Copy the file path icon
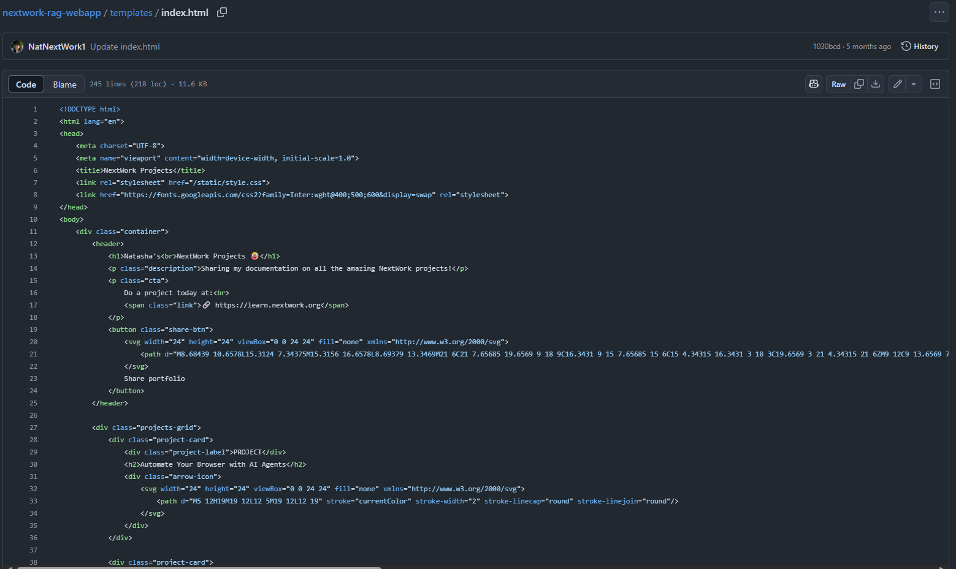Screen dimensions: 956x569 click(222, 12)
